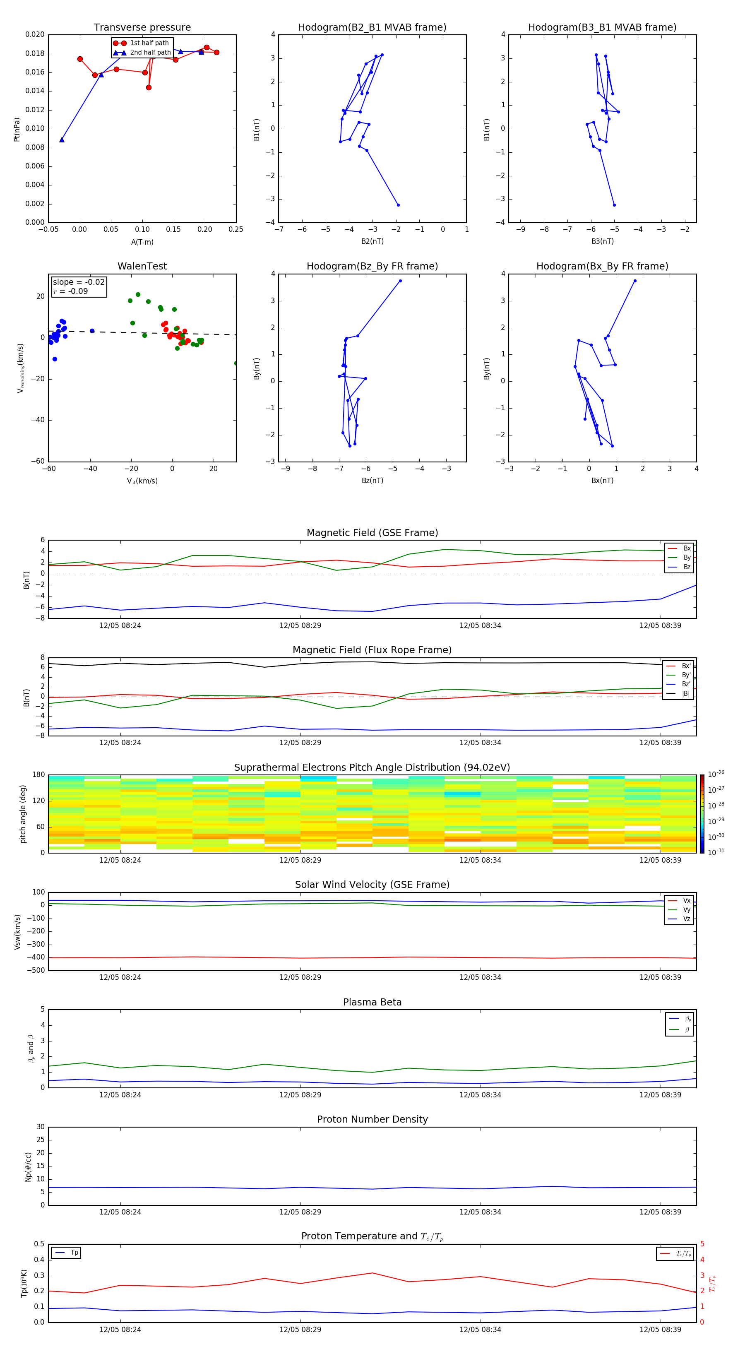
Task: Click the '2nd half path' legend entry
Action: coord(142,53)
